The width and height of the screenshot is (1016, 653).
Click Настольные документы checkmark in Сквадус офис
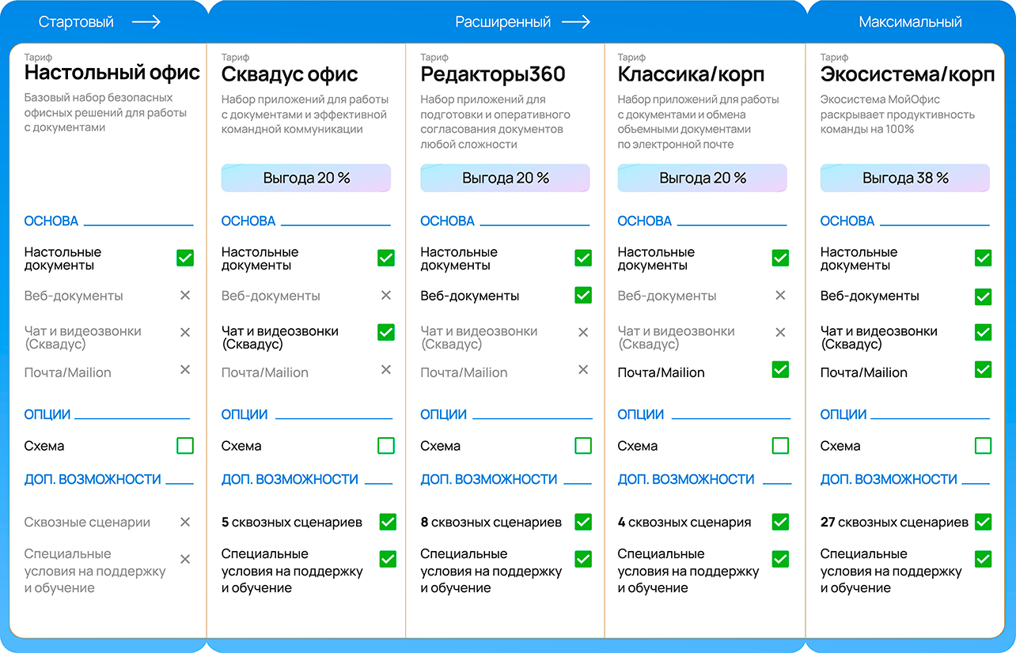(x=386, y=258)
